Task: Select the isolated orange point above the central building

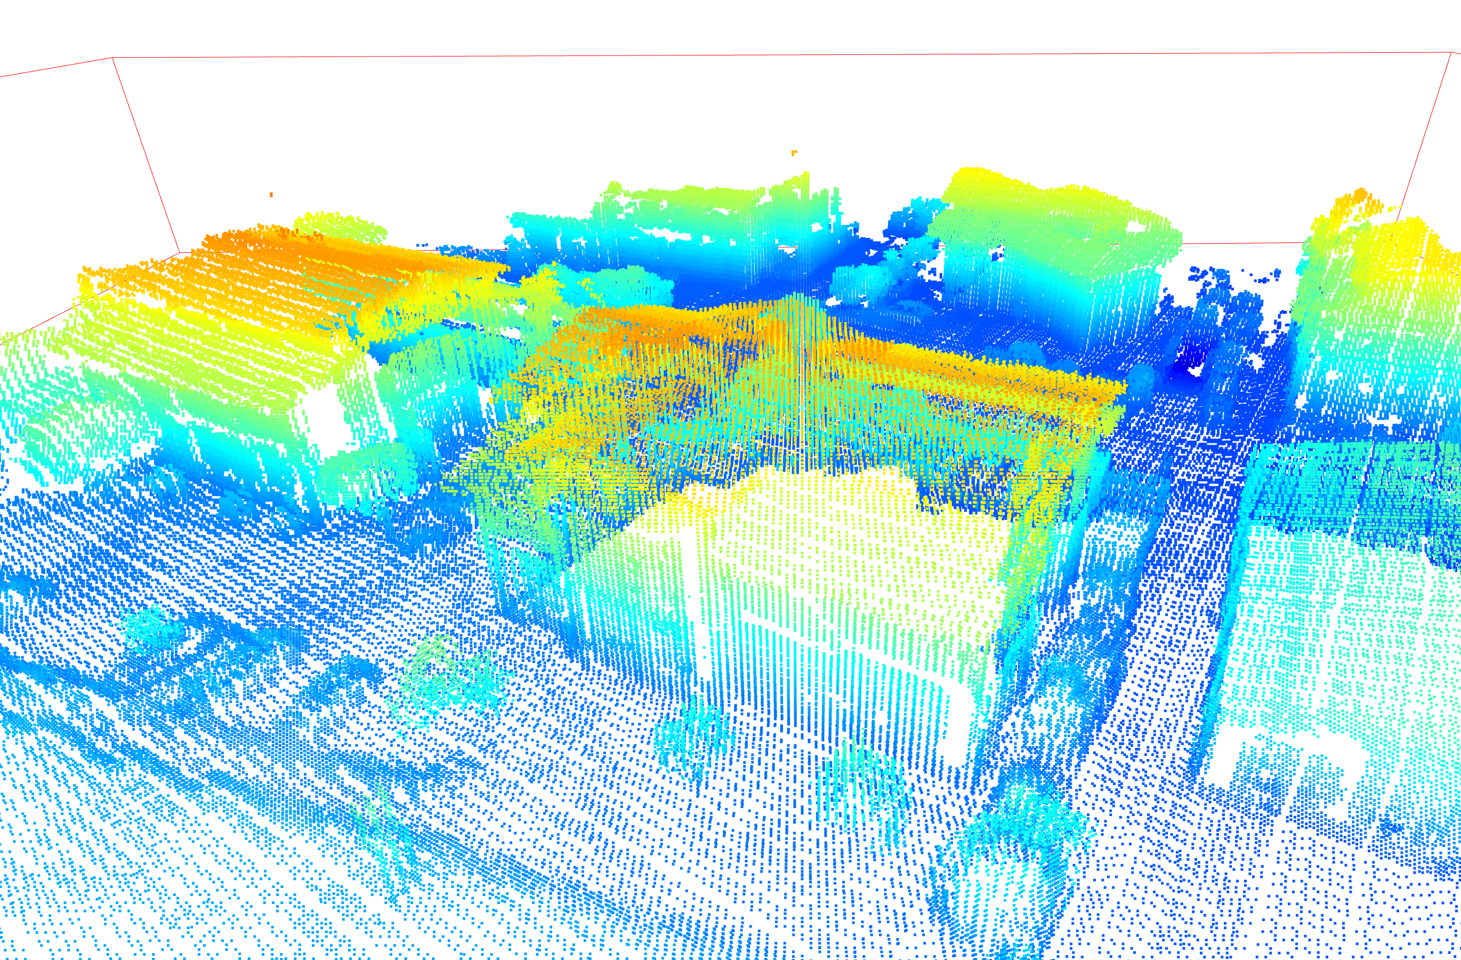Action: (794, 152)
